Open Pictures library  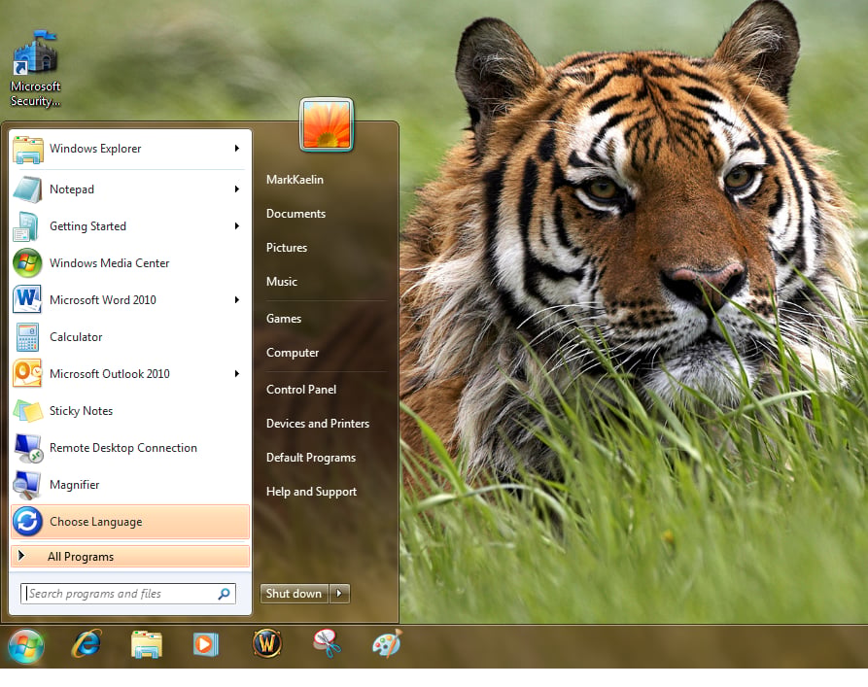click(286, 248)
